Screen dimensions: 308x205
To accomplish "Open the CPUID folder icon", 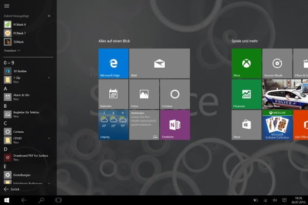I will point(8,140).
